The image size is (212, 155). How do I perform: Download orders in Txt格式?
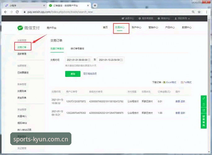[186, 82]
